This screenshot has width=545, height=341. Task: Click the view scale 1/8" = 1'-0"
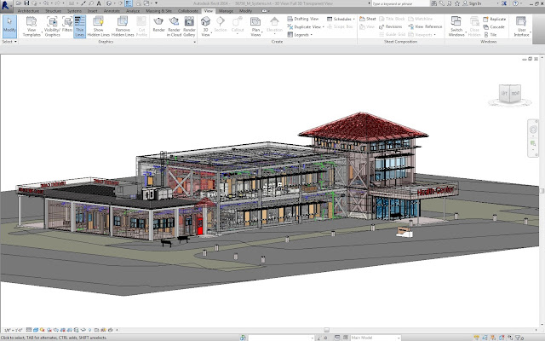click(13, 330)
